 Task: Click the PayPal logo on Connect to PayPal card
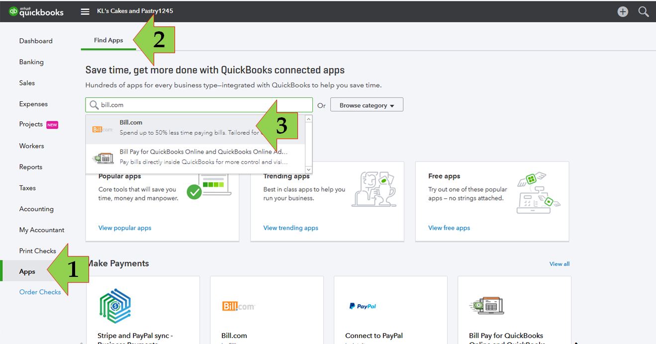click(x=363, y=306)
